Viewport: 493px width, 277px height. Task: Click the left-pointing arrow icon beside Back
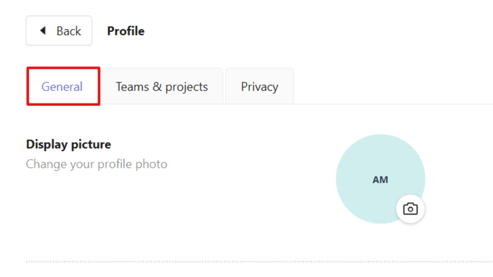tap(43, 30)
